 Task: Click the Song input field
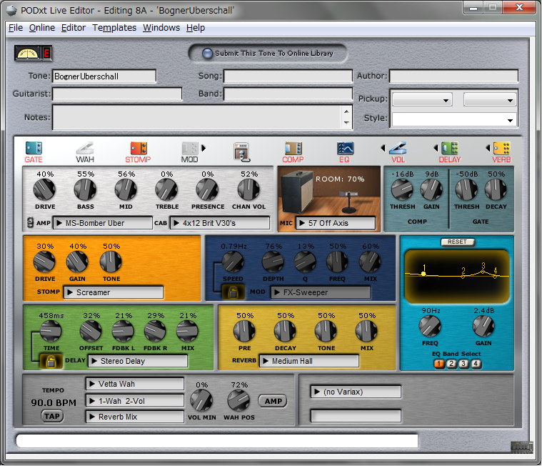click(288, 76)
